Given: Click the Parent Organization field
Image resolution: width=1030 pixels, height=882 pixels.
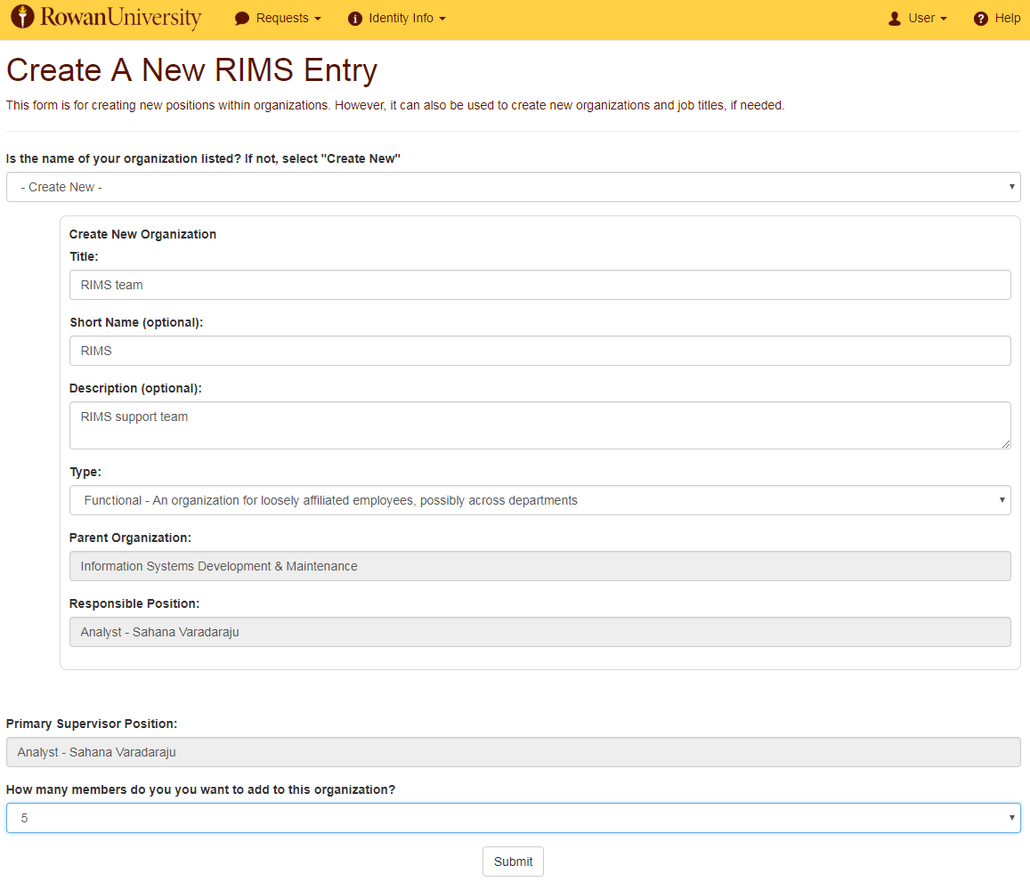Looking at the screenshot, I should point(539,566).
